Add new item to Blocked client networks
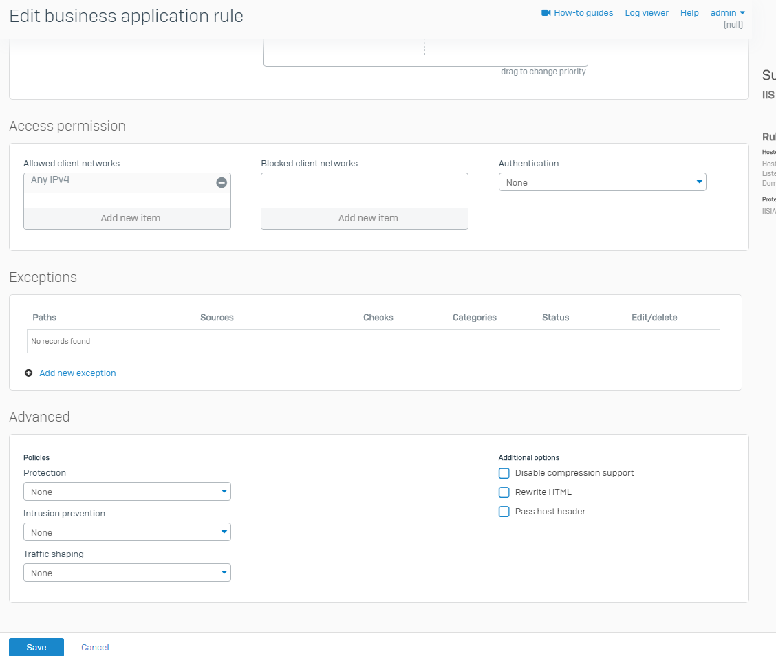Viewport: 776px width, 656px height. (x=365, y=218)
